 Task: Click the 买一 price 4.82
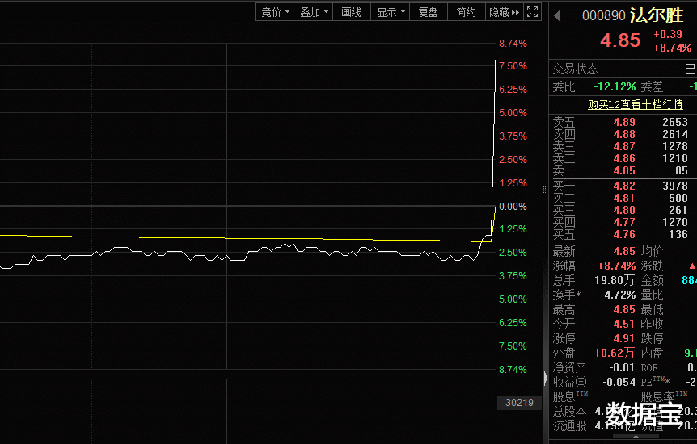624,186
